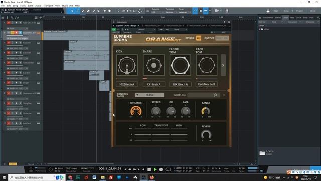Open the RackTom Set1 selector
The image size is (321, 181).
pos(206,84)
